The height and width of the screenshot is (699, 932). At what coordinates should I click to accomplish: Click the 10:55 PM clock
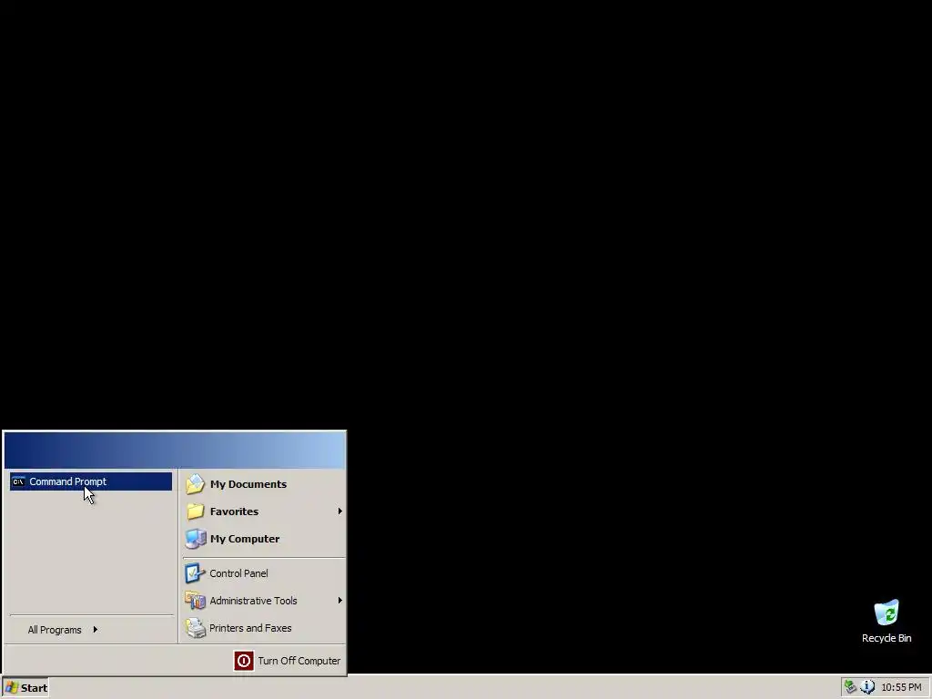[x=901, y=687]
